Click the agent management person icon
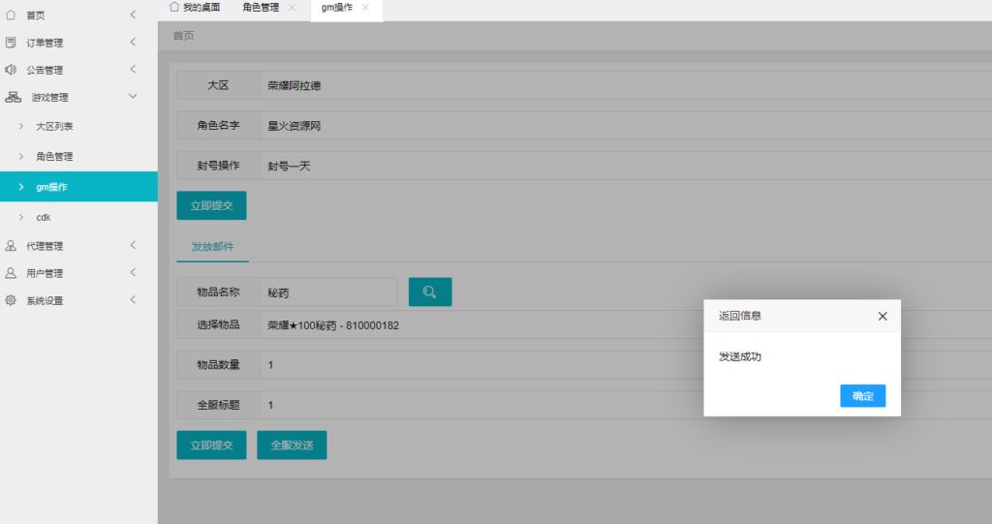This screenshot has width=992, height=524. coord(11,246)
